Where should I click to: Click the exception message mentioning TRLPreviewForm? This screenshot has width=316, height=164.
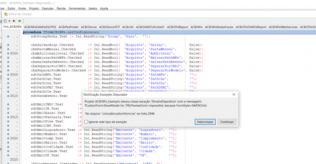coord(145,106)
